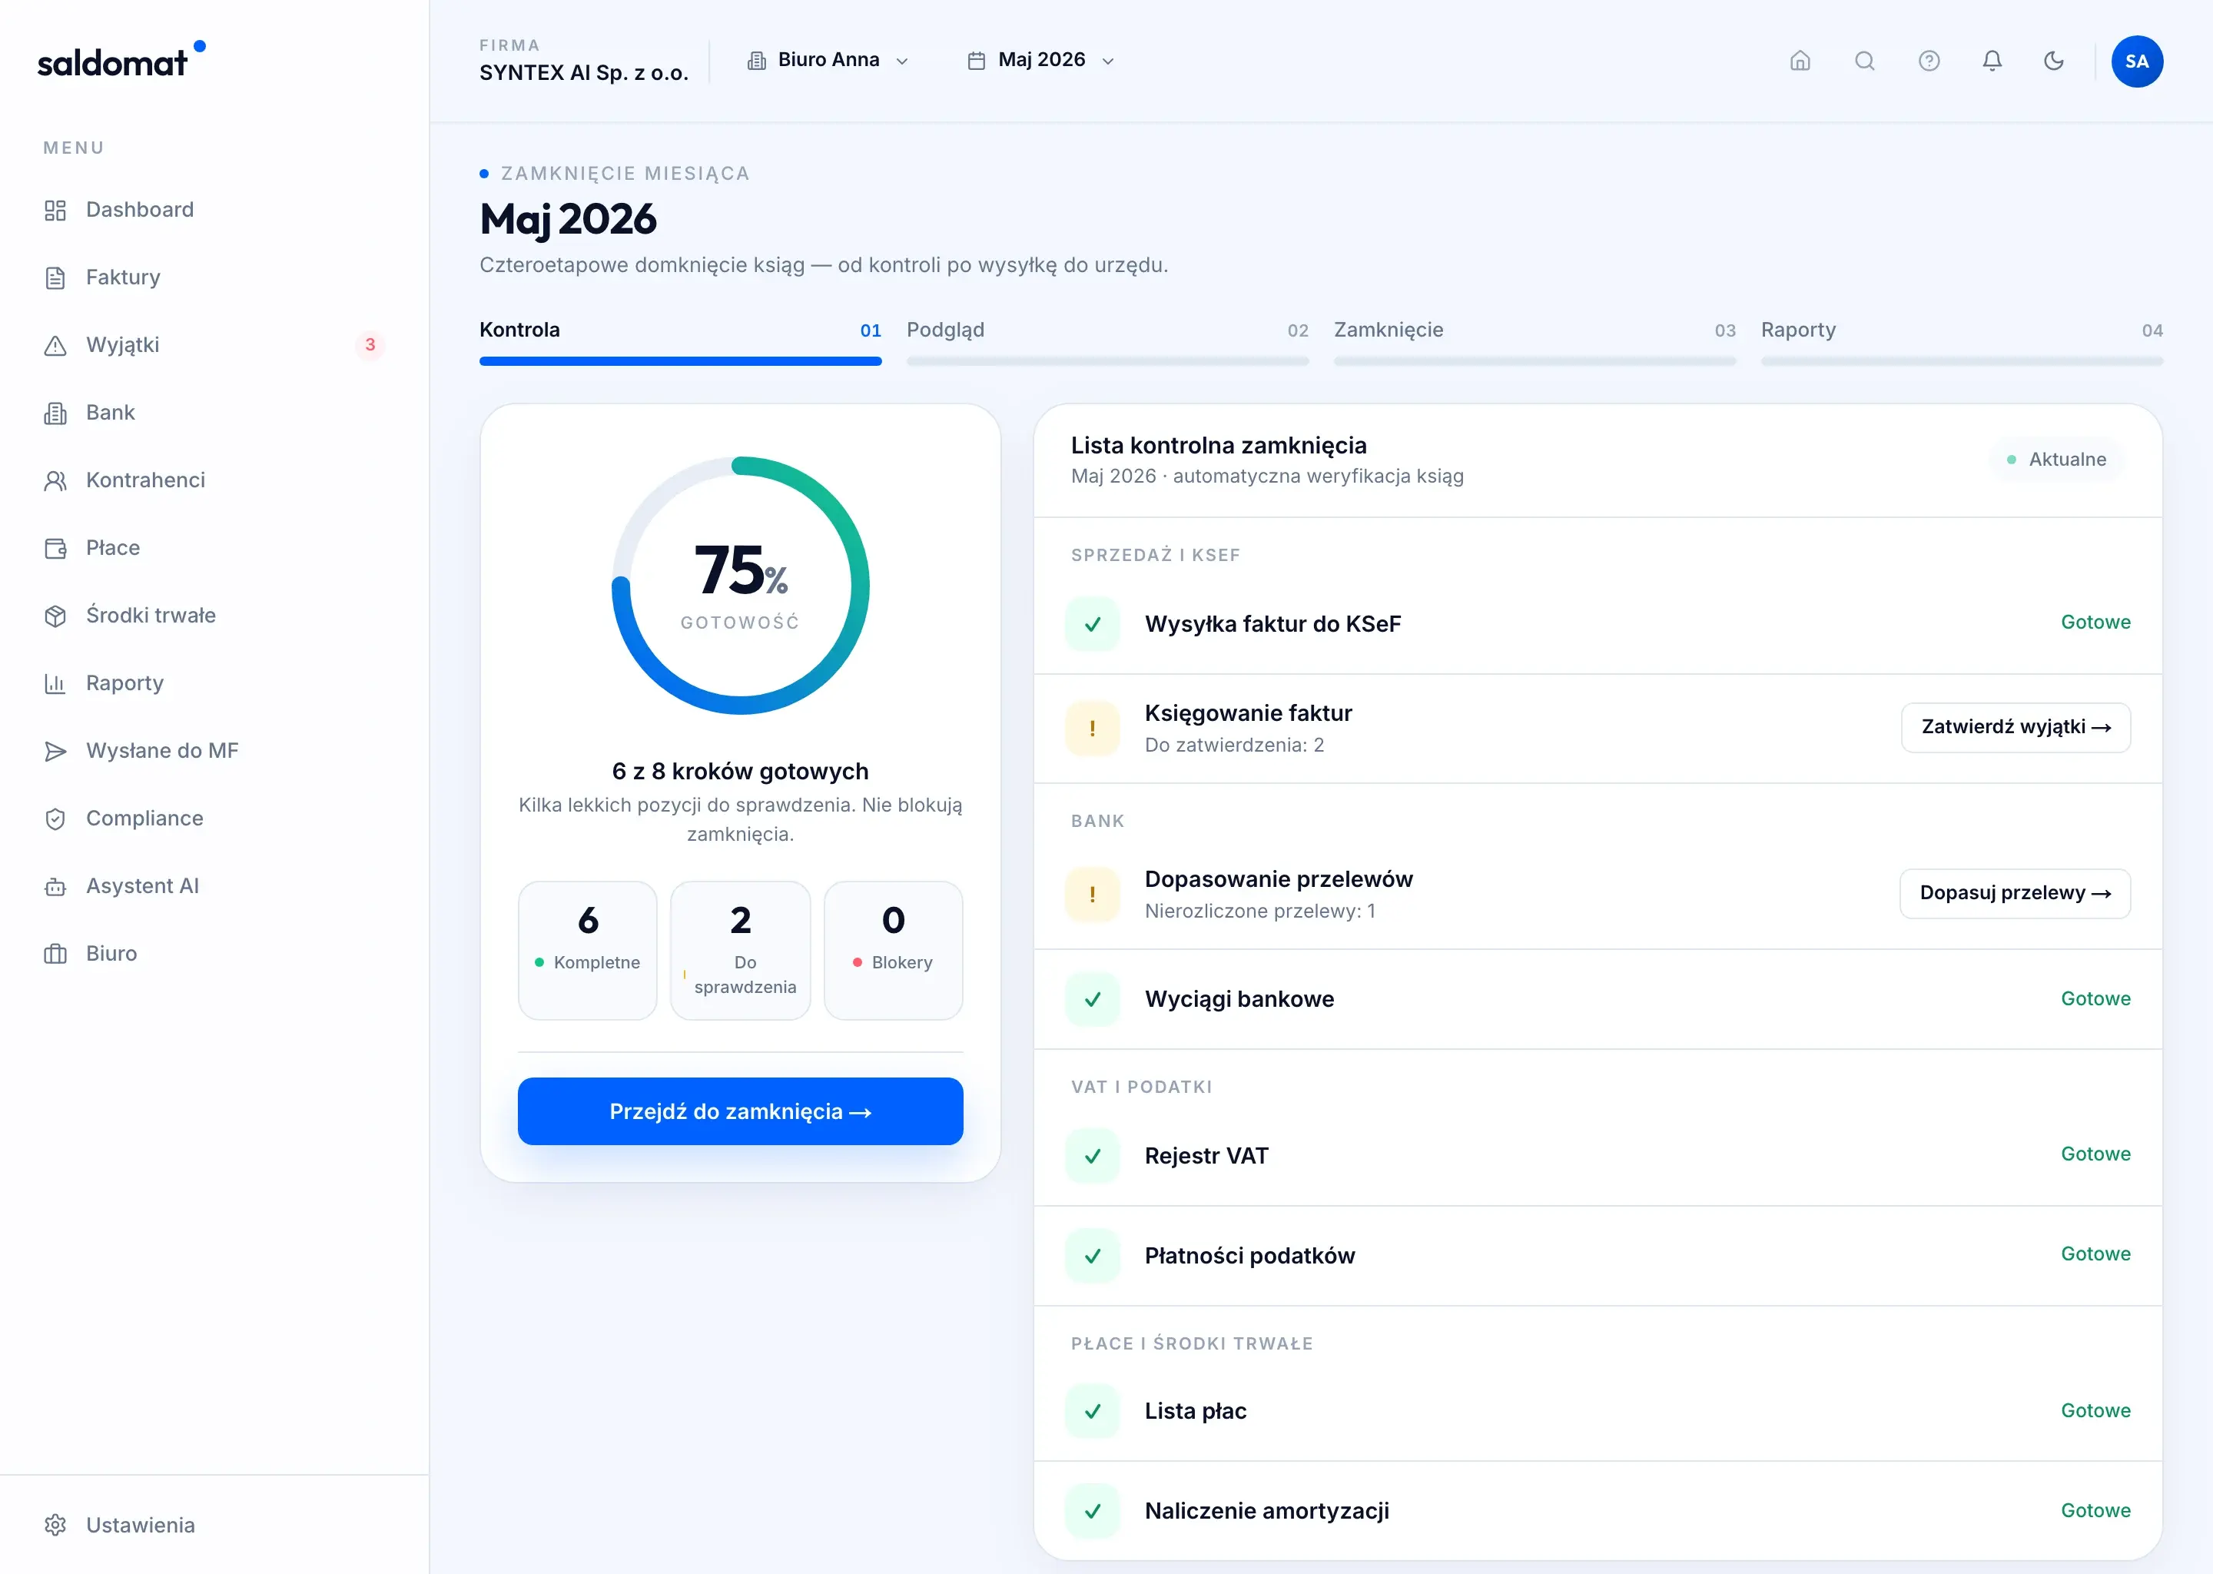
Task: Click Gotowe status for Lista płac
Action: click(2095, 1410)
